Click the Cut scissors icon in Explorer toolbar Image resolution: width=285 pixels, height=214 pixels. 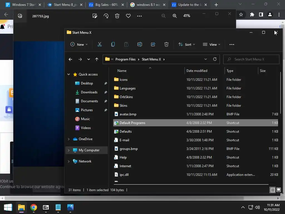click(99, 44)
